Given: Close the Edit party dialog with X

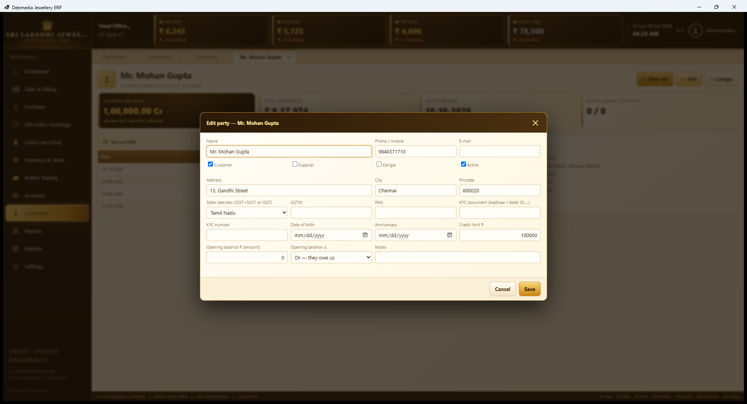Looking at the screenshot, I should (535, 123).
